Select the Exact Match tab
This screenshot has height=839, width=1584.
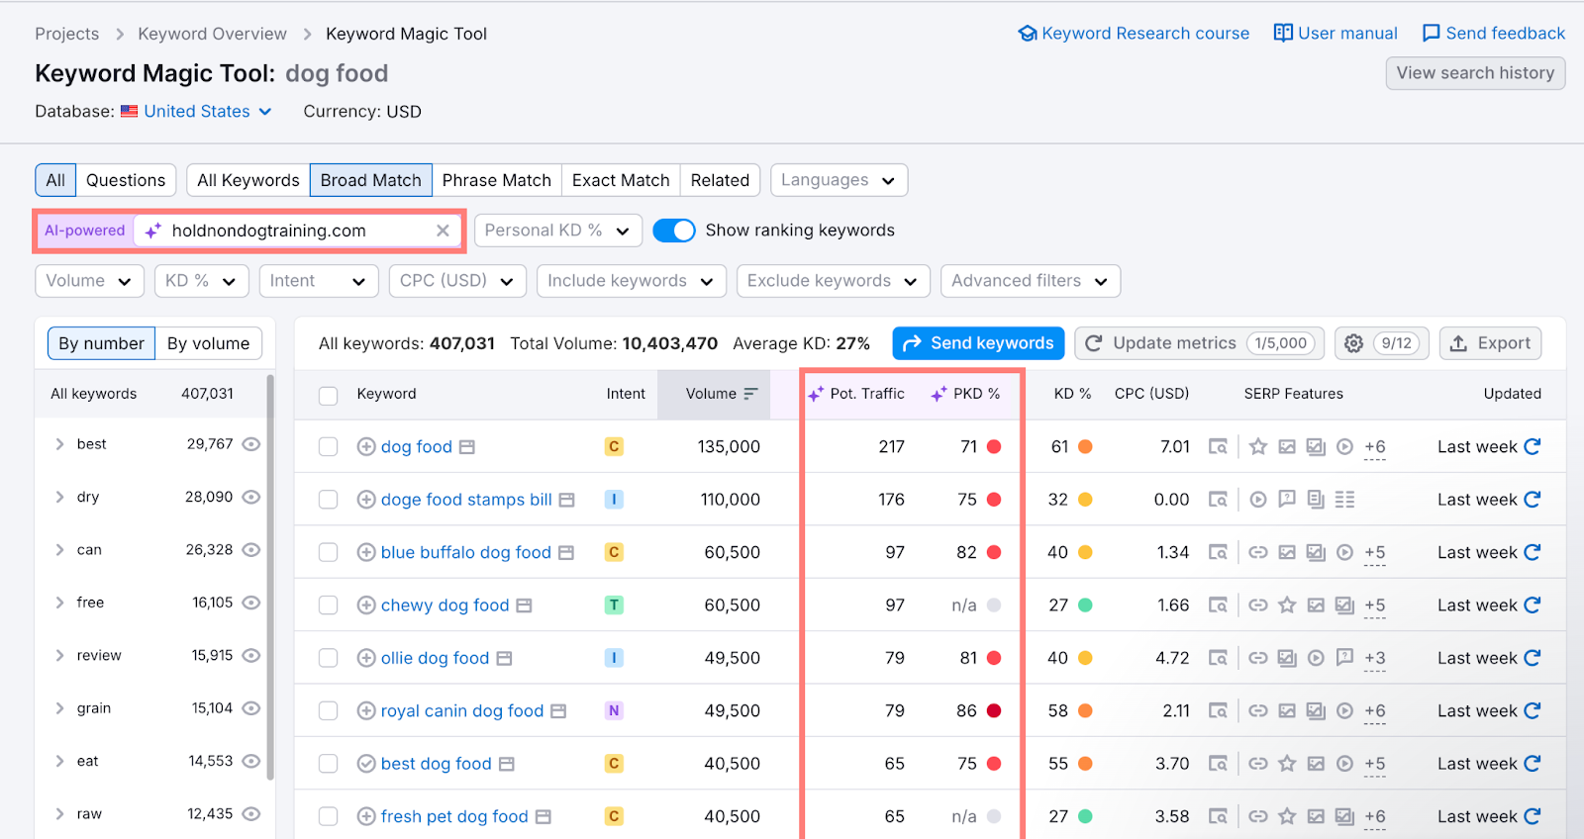point(621,180)
